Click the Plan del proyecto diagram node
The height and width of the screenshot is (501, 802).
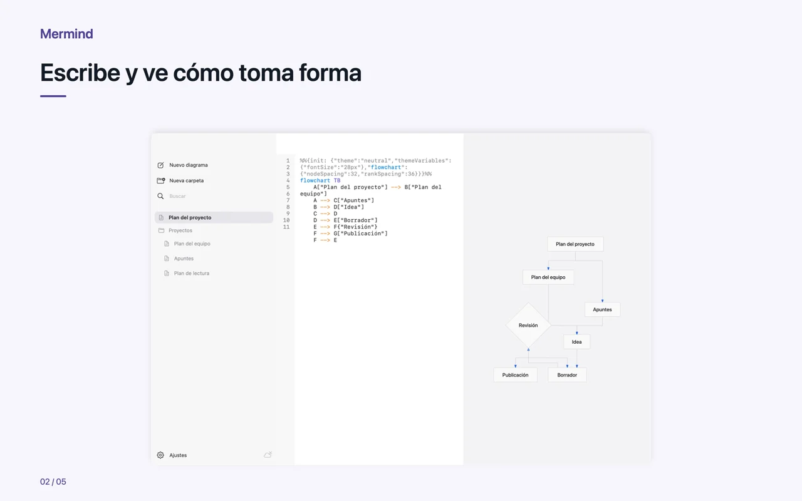(x=575, y=244)
